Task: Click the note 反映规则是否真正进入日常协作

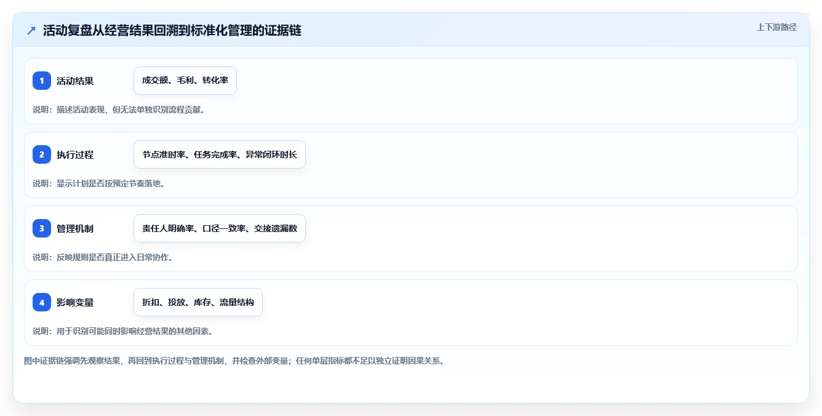Action: click(103, 257)
